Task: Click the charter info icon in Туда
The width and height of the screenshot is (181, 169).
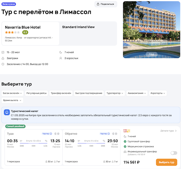Action: point(51,134)
